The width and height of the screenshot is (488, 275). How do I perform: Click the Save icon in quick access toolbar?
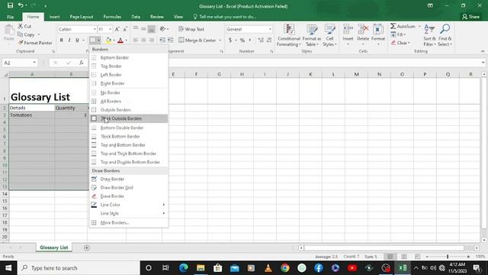point(10,5)
